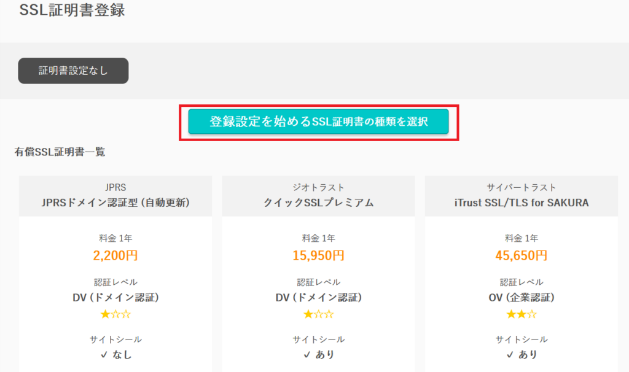Click the SSL証明書登録 page heading
Viewport: 629px width, 372px height.
pos(72,10)
